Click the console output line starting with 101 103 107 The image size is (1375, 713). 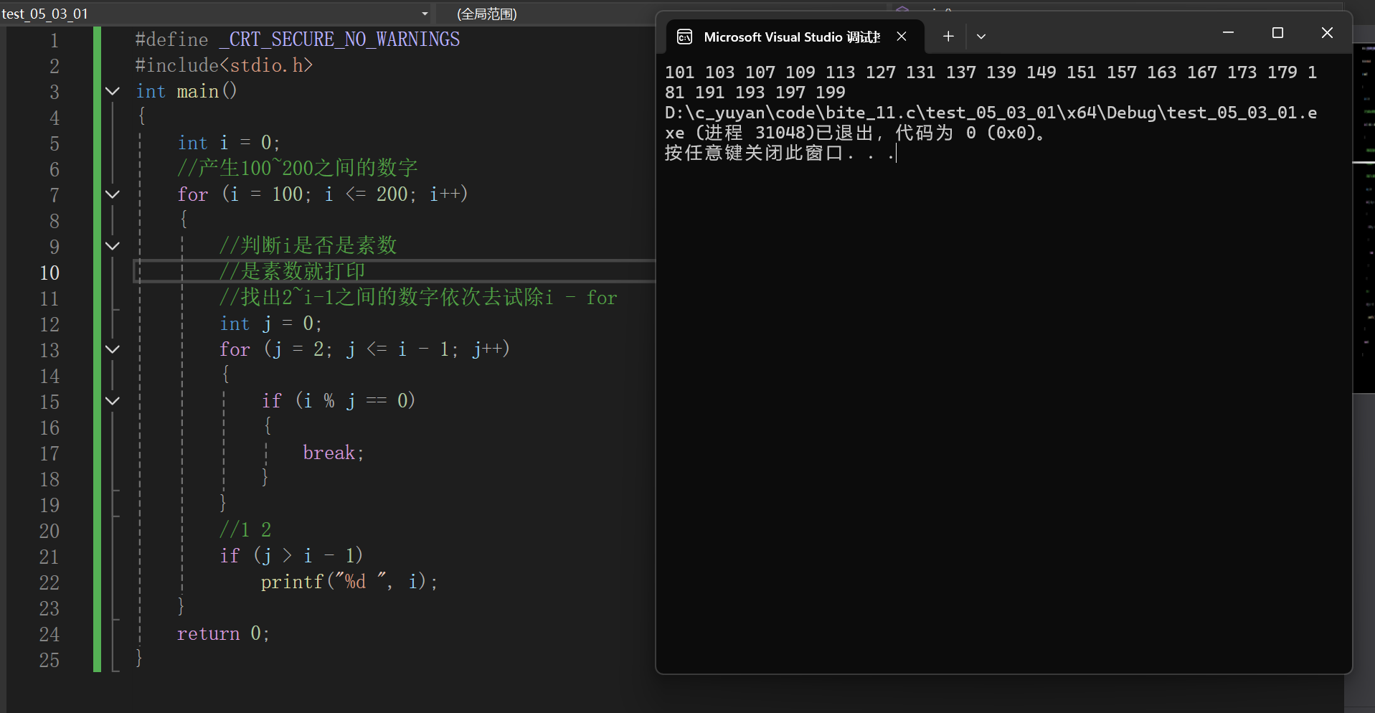[x=991, y=72]
